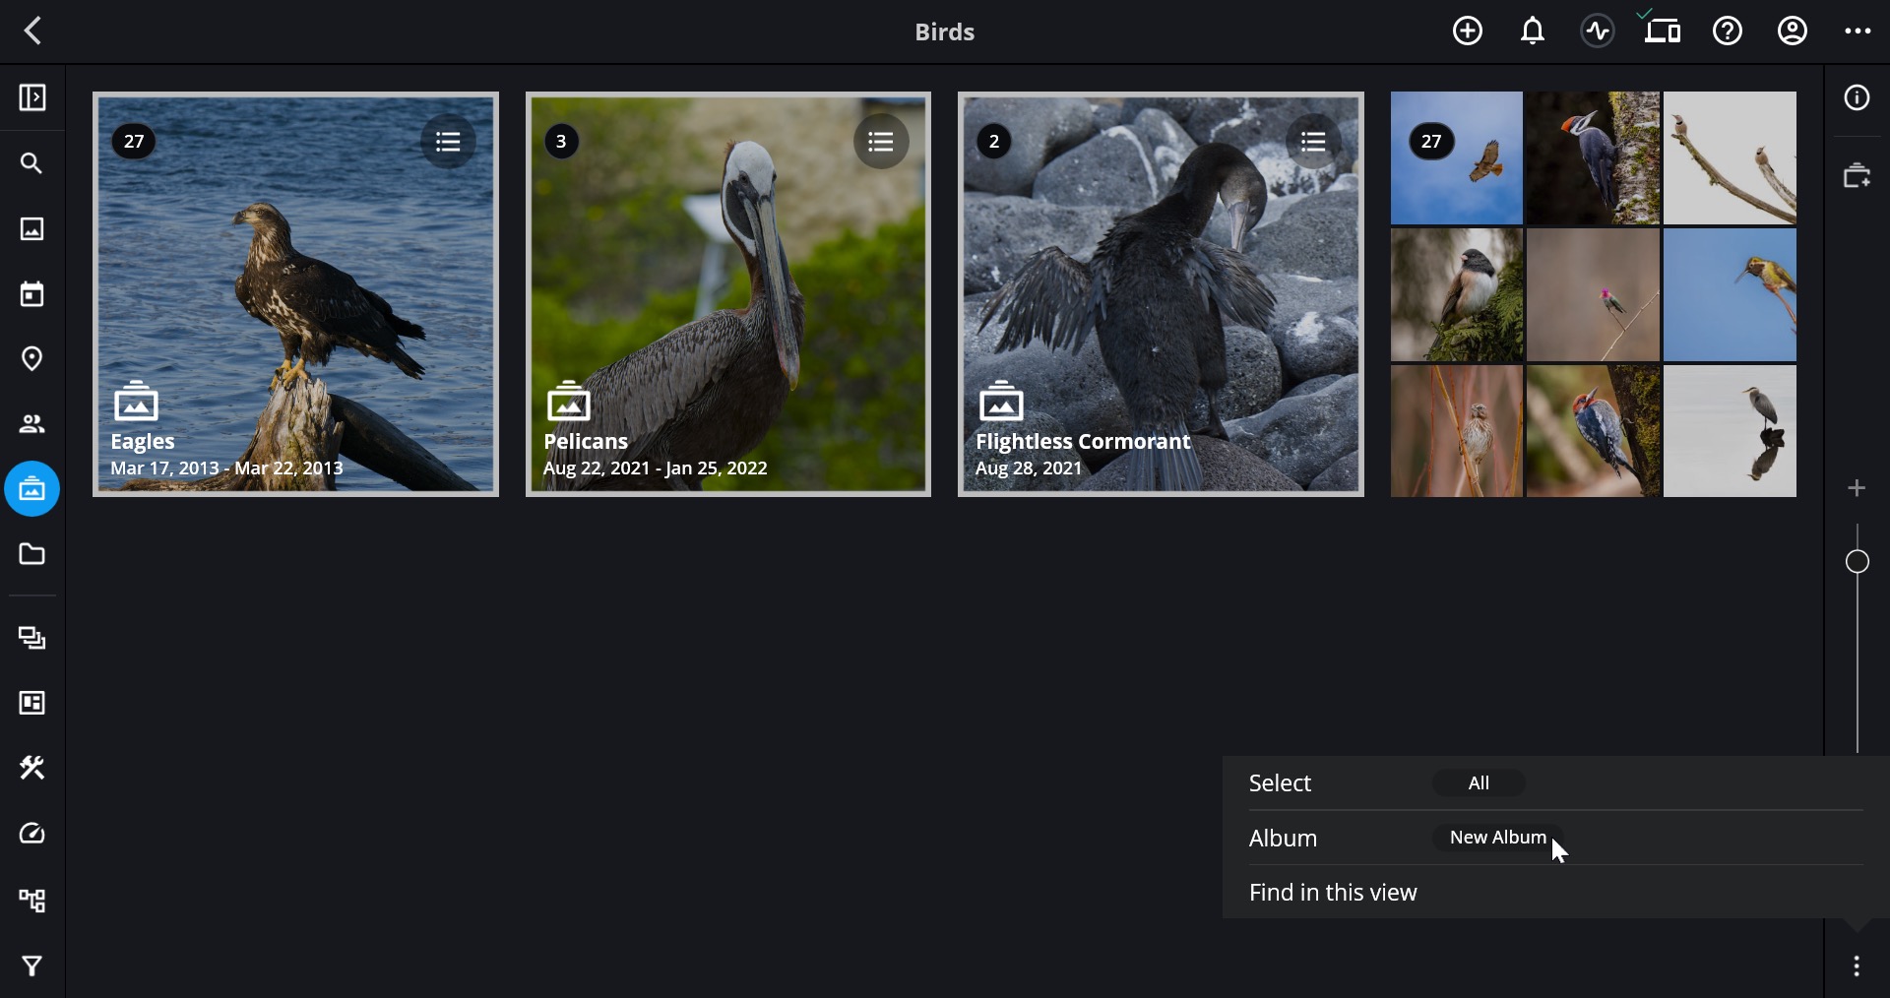Screen dimensions: 1890x998
Task: Open the activity pulse icon
Action: click(1598, 31)
